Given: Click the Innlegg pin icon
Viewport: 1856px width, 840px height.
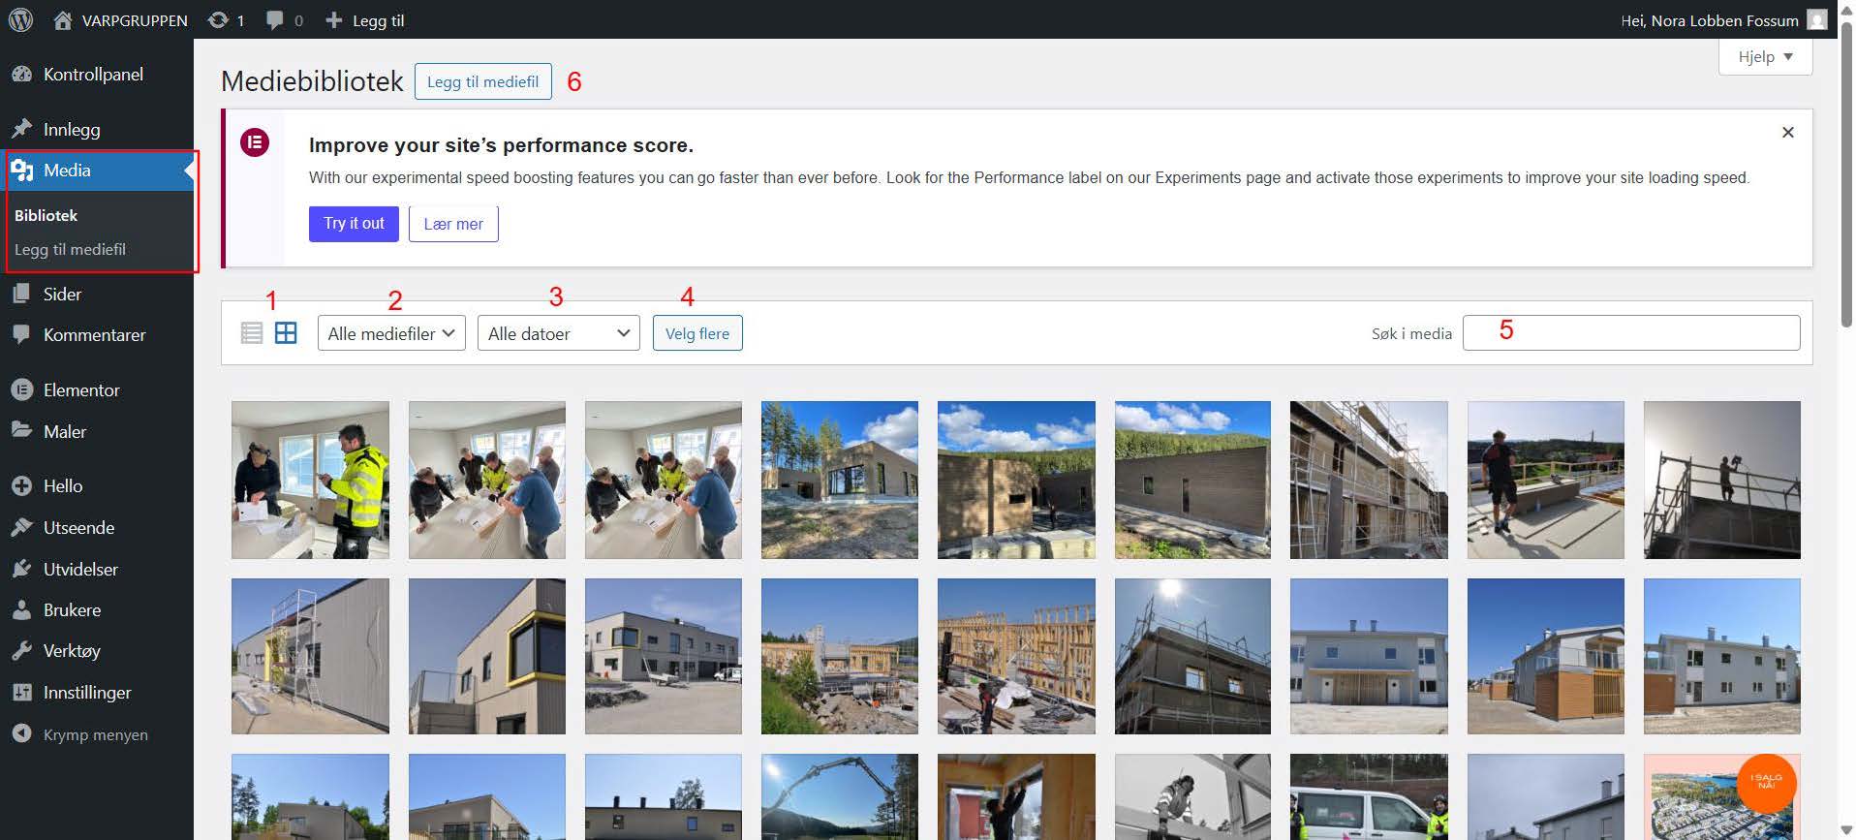Looking at the screenshot, I should pyautogui.click(x=21, y=129).
